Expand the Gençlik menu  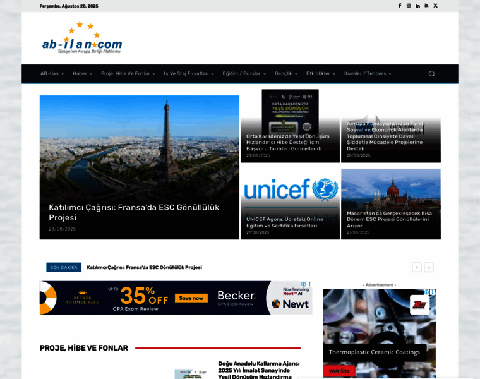[286, 74]
